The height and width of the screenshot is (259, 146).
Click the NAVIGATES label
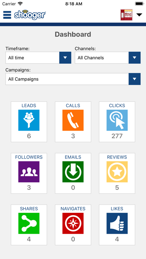coord(73,209)
